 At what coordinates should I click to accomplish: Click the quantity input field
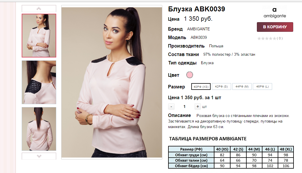(x=185, y=106)
